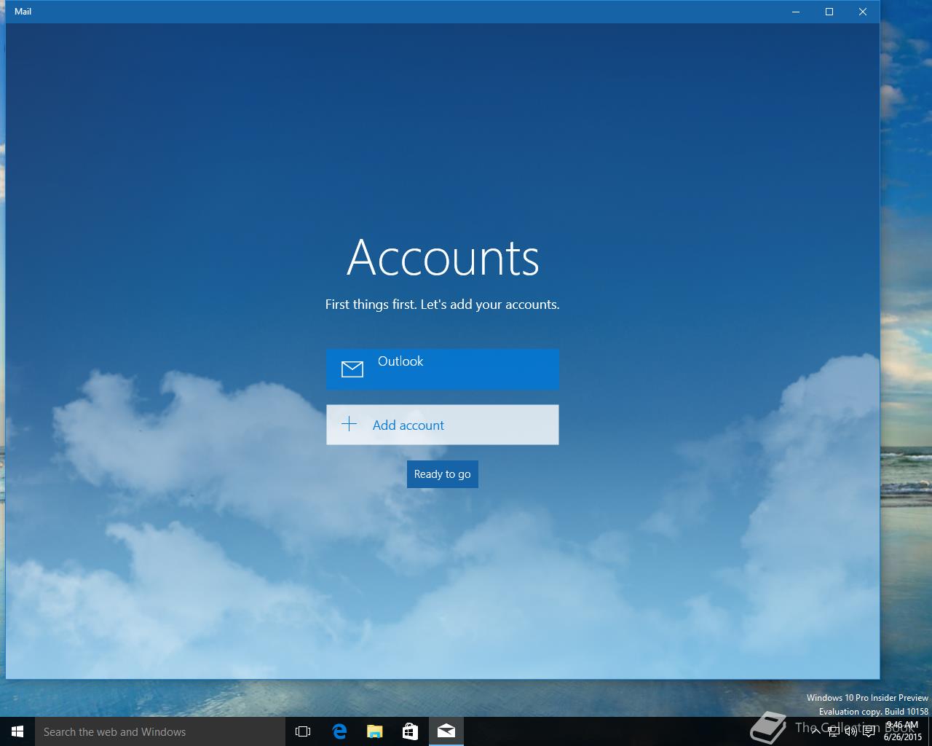Open the volume control tray icon
Viewport: 932px width, 746px height.
[x=850, y=731]
